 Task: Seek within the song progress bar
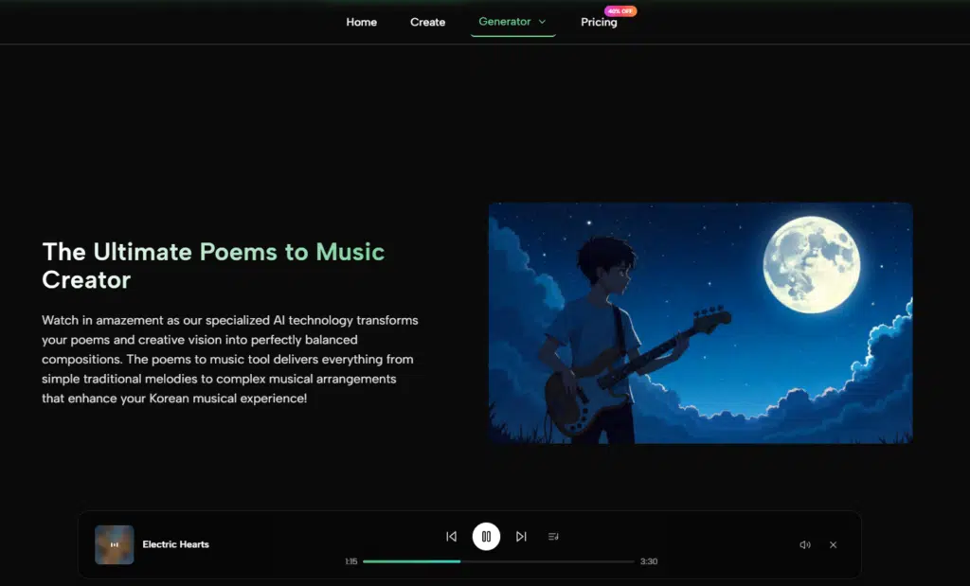tap(498, 561)
